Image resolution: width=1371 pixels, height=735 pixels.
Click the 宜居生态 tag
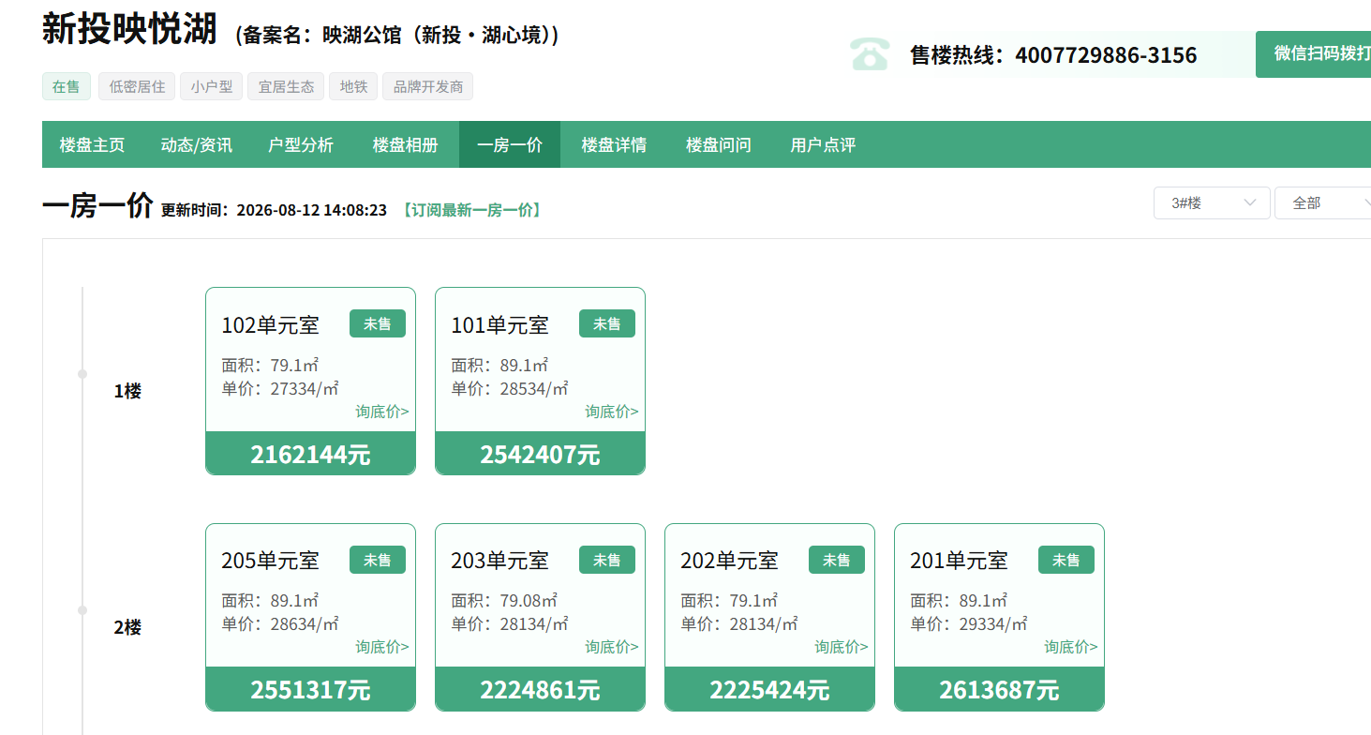(x=287, y=86)
